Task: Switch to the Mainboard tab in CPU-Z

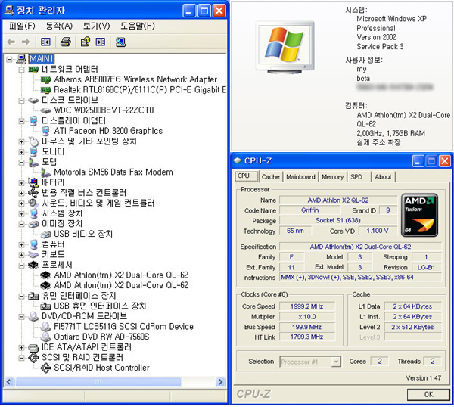Action: coord(300,177)
